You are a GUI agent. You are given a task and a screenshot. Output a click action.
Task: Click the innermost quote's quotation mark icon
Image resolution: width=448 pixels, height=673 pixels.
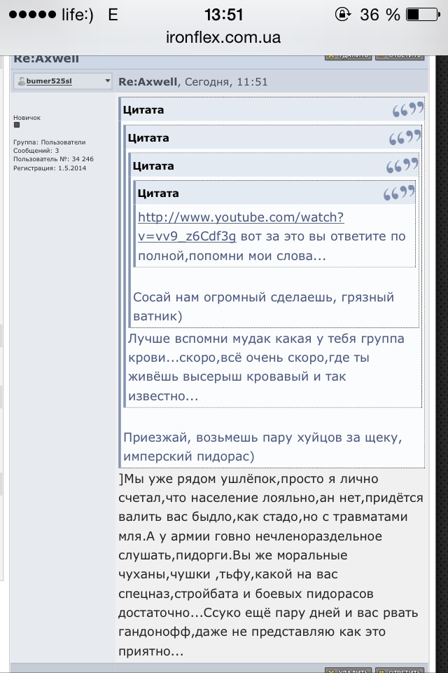point(399,193)
